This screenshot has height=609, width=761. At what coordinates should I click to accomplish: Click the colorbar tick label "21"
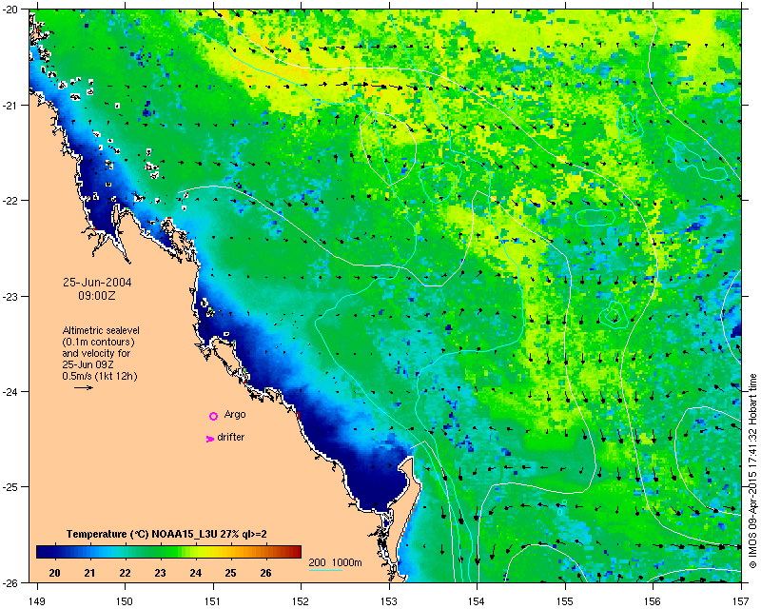89,573
